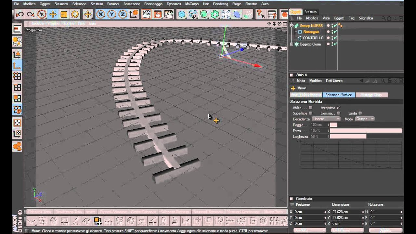Toggle green checkmark of Oggetto Clona
The image size is (416, 234).
click(x=335, y=44)
